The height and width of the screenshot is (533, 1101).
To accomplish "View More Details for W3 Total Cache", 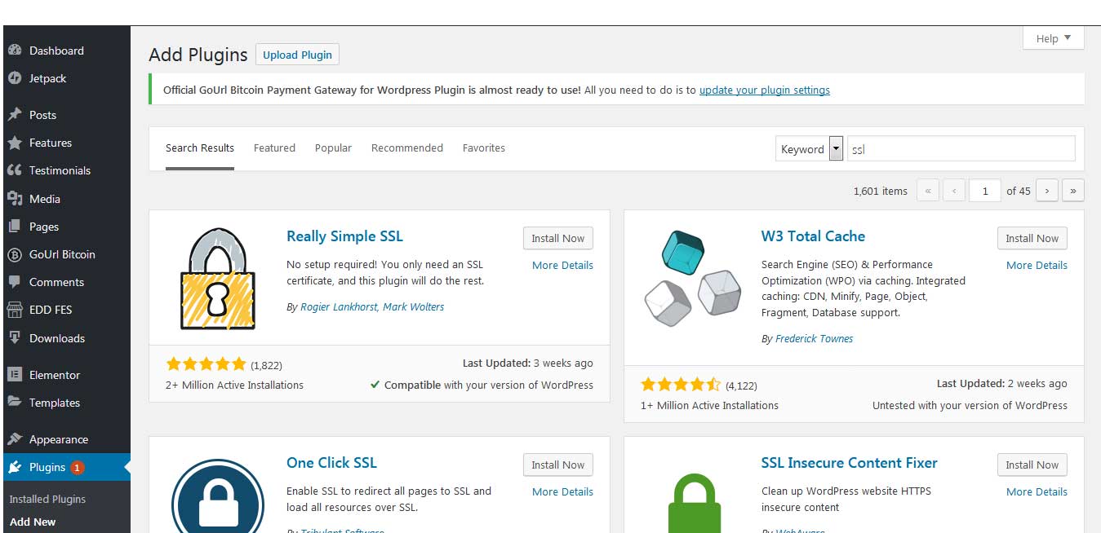I will [x=1037, y=265].
